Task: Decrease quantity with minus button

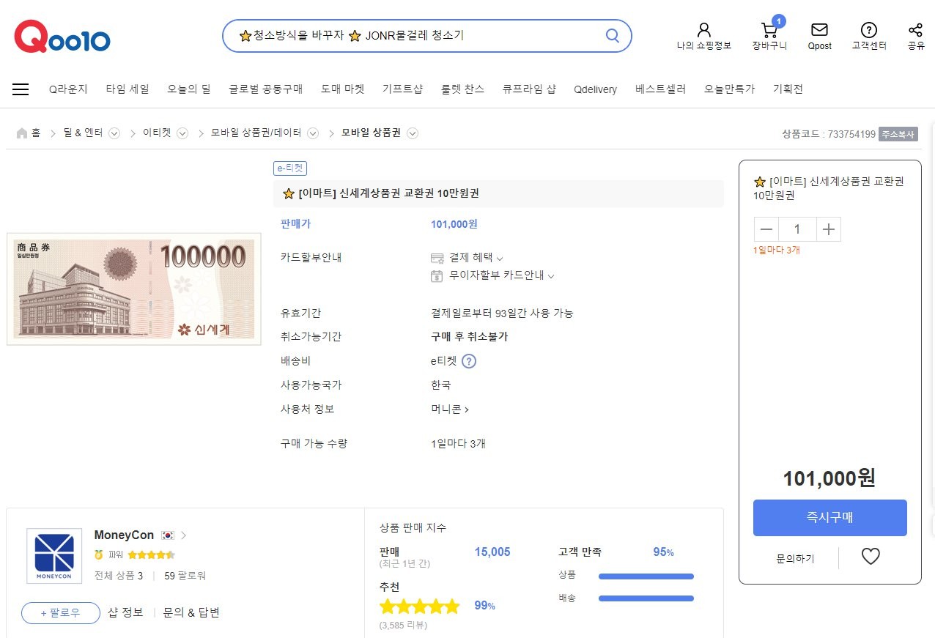Action: pos(766,230)
